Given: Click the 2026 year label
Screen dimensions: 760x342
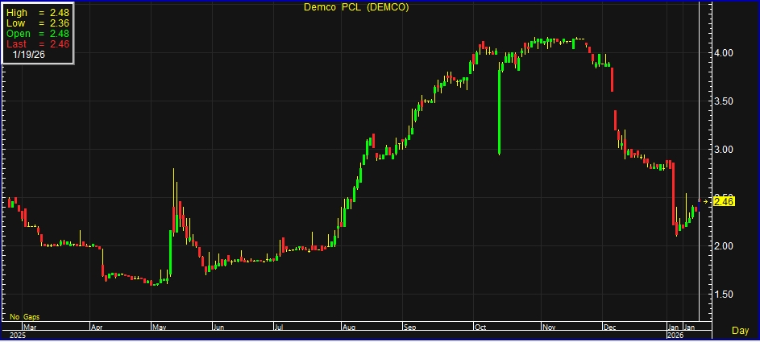Looking at the screenshot, I should click(x=675, y=335).
